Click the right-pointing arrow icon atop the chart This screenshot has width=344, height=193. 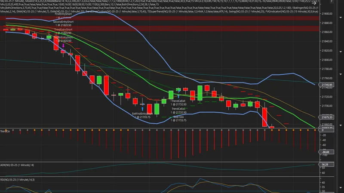314,3
